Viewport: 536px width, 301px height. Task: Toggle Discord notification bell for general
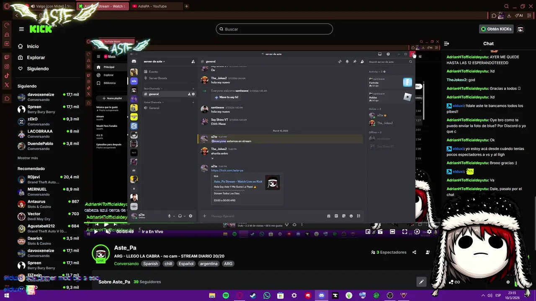coord(347,61)
